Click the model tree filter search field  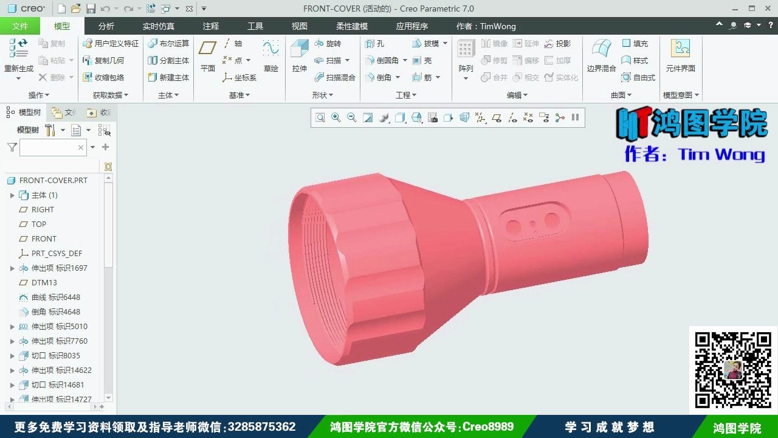(53, 147)
